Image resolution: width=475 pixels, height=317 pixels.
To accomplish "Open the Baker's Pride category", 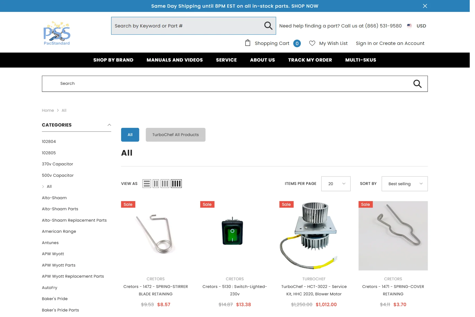I will click(55, 299).
